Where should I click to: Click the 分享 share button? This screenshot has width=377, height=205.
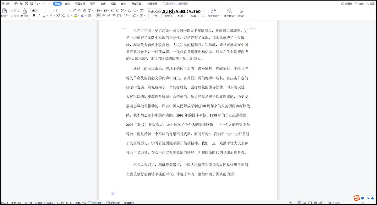coord(372,4)
